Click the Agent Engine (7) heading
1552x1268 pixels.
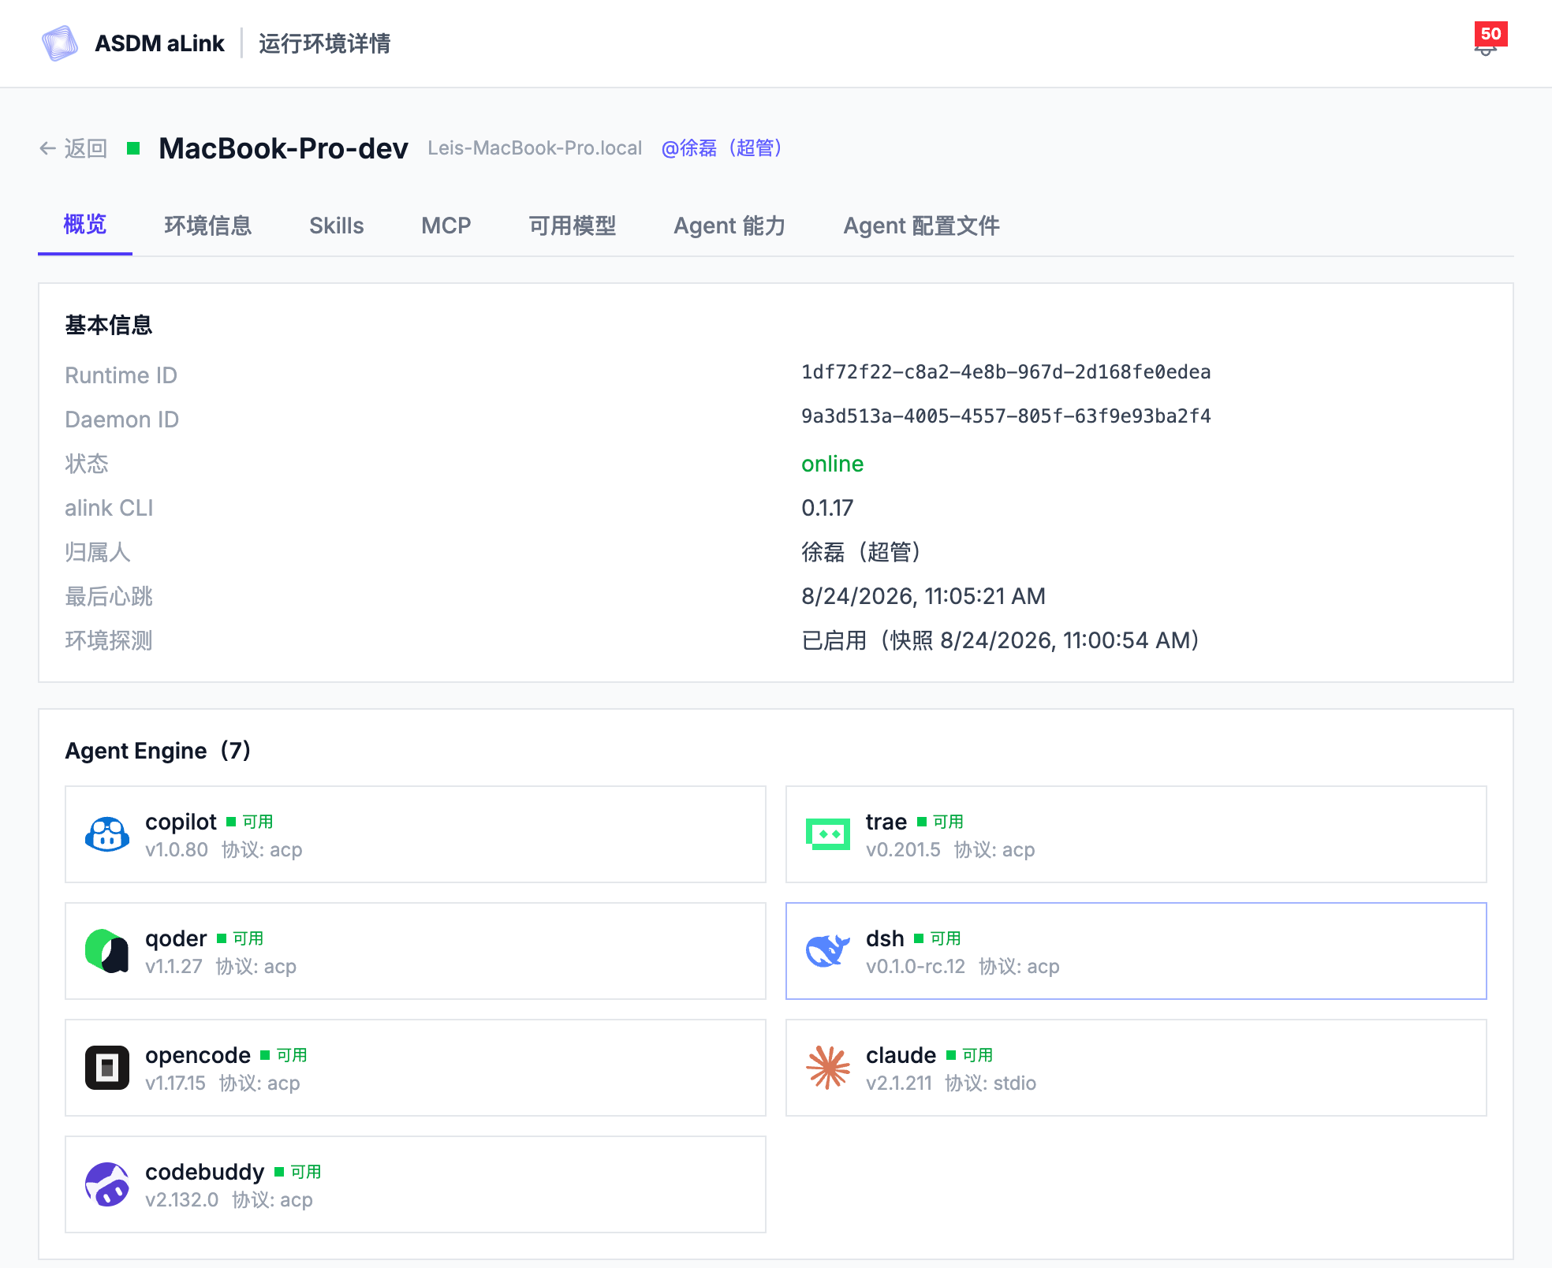click(158, 751)
